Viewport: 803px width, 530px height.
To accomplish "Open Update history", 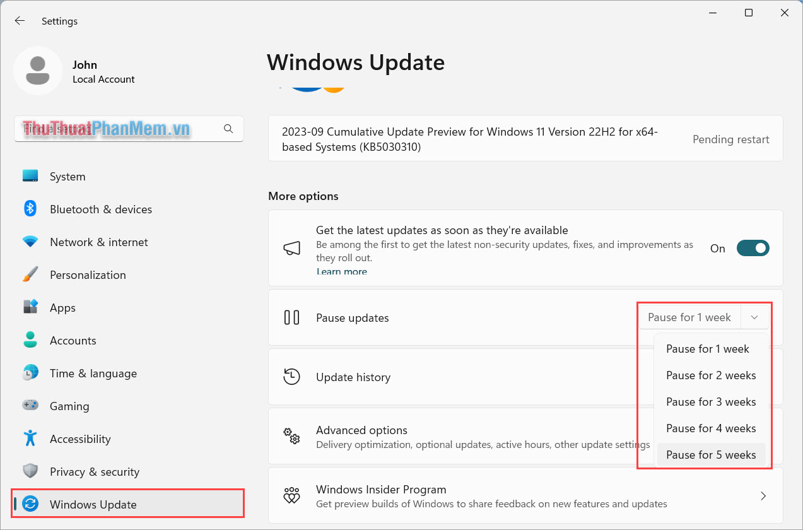I will point(353,376).
